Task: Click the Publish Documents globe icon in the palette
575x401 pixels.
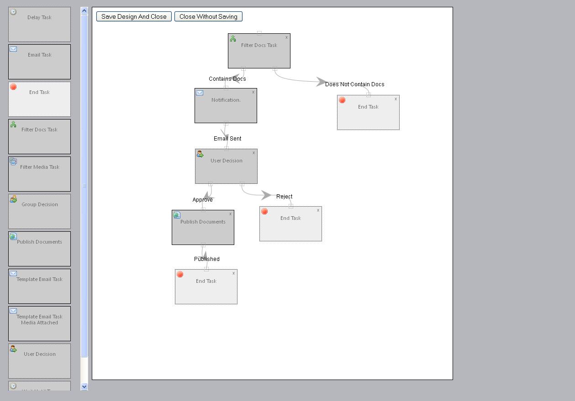Action: click(x=13, y=236)
